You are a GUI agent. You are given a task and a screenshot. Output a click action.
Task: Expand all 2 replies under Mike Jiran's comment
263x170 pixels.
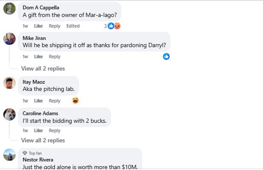point(43,68)
